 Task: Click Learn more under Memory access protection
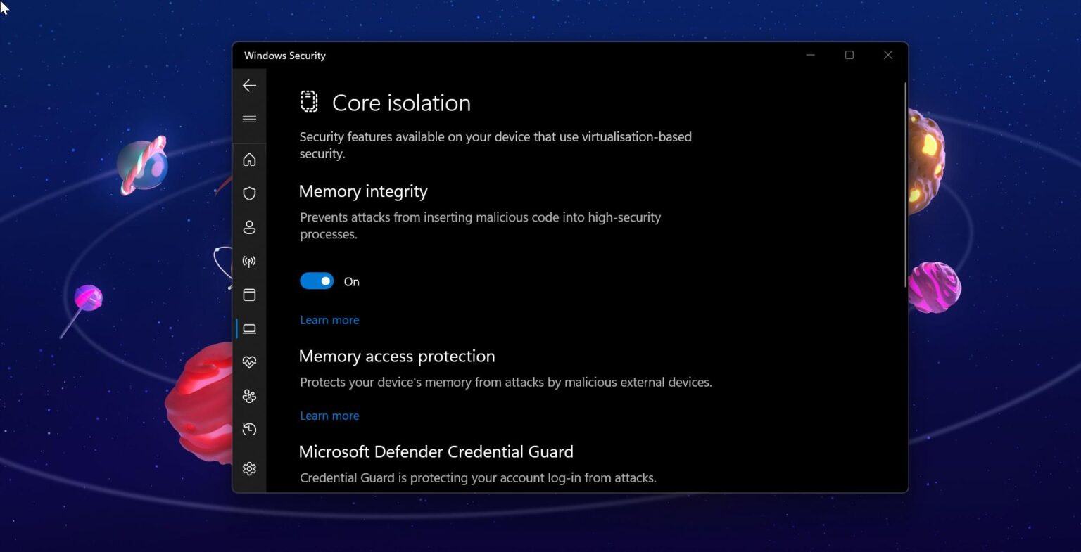pyautogui.click(x=329, y=416)
